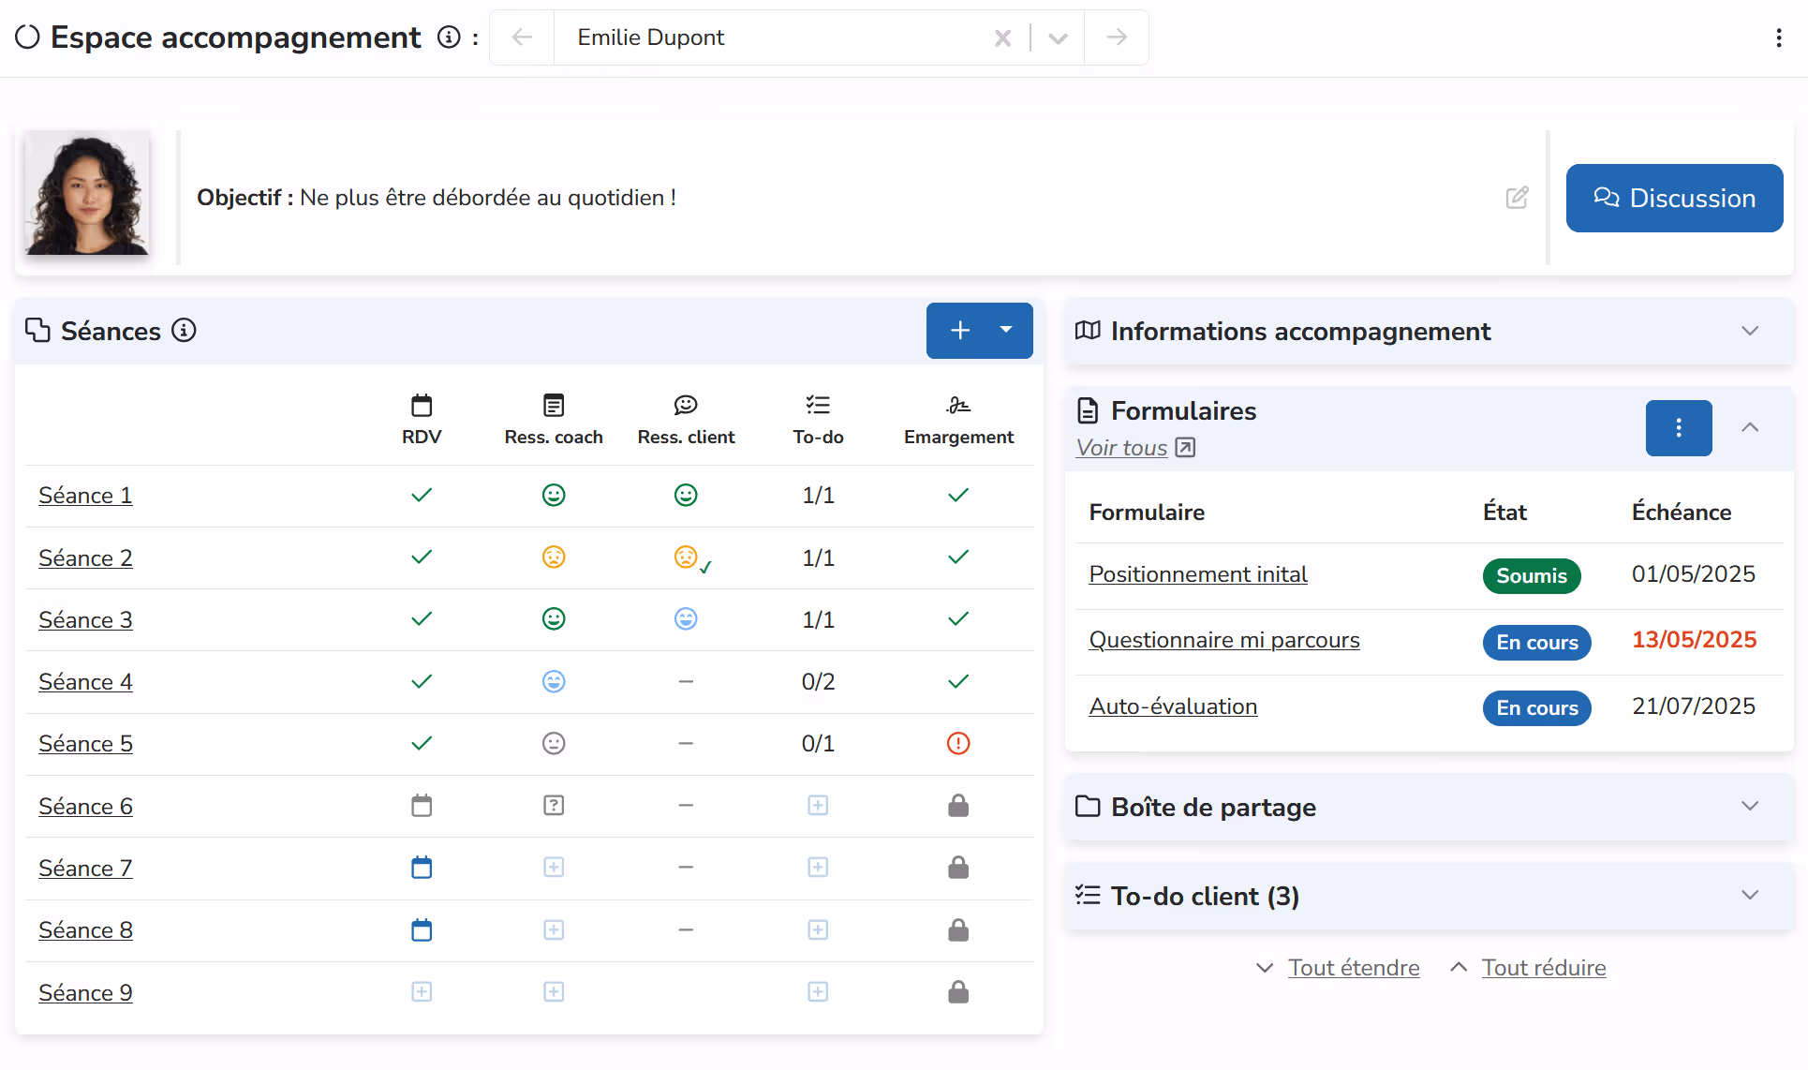This screenshot has height=1070, width=1808.
Task: Click Séance 6 emargement lock icon
Action: tap(958, 805)
